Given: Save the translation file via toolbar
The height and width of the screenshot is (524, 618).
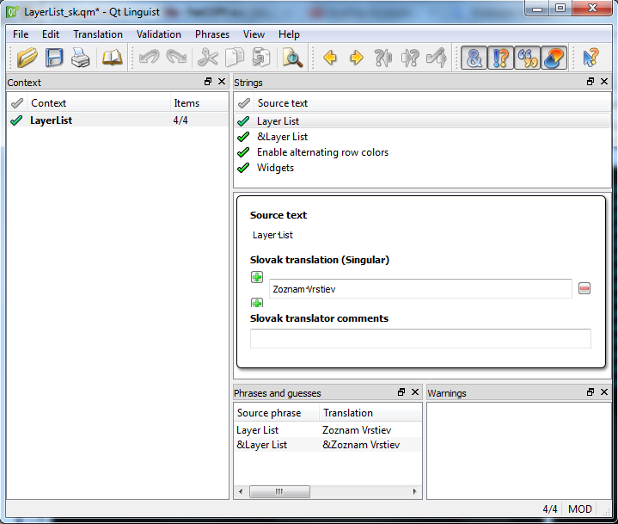Looking at the screenshot, I should point(54,58).
